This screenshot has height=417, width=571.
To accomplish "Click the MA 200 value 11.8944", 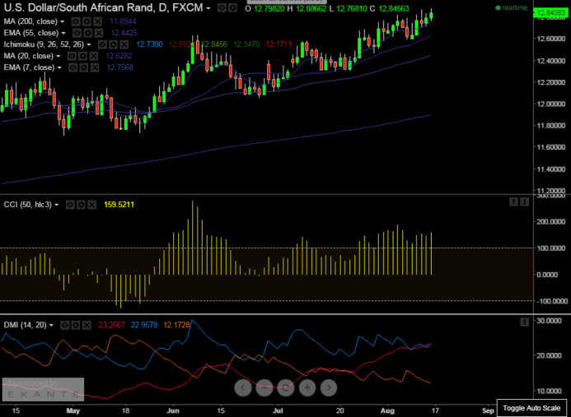I will click(123, 21).
